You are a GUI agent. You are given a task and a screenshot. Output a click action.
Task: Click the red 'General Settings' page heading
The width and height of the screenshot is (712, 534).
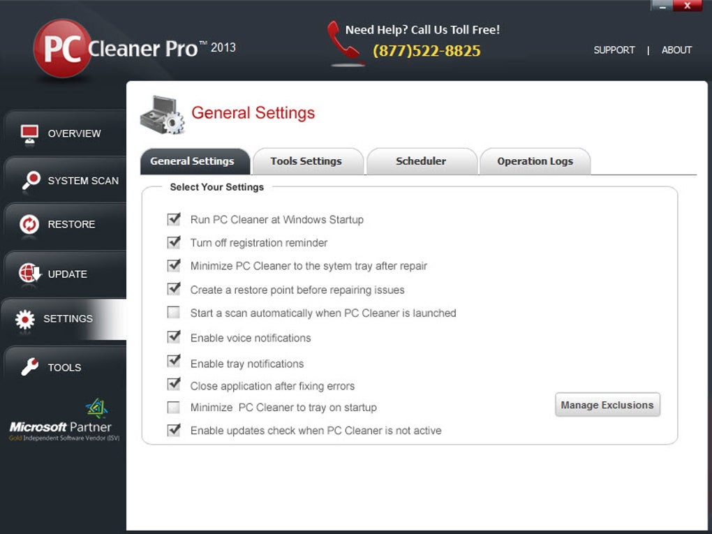pyautogui.click(x=253, y=112)
